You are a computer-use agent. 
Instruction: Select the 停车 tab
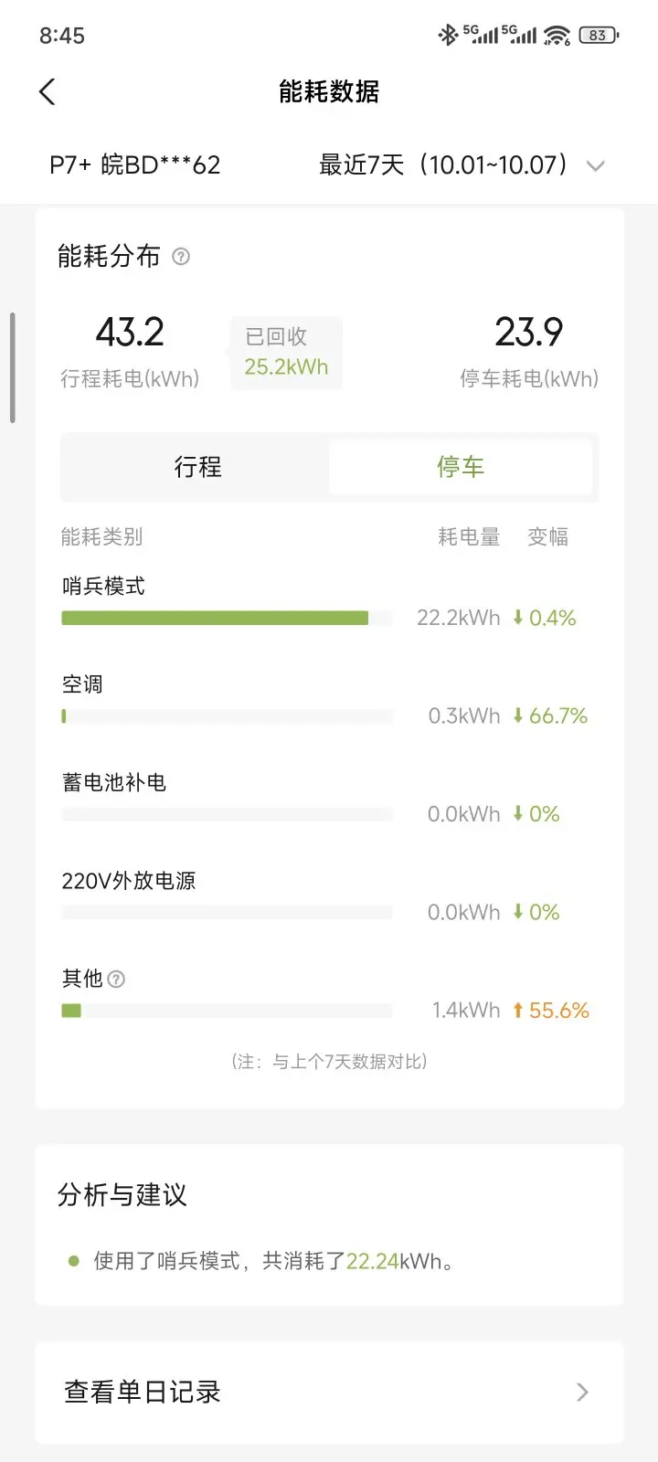[461, 467]
